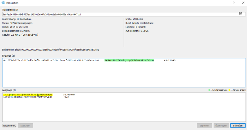The width and height of the screenshot is (247, 130).
Task: Select yellow-highlighted change address 1F1CpTpv
Action: coord(28,95)
